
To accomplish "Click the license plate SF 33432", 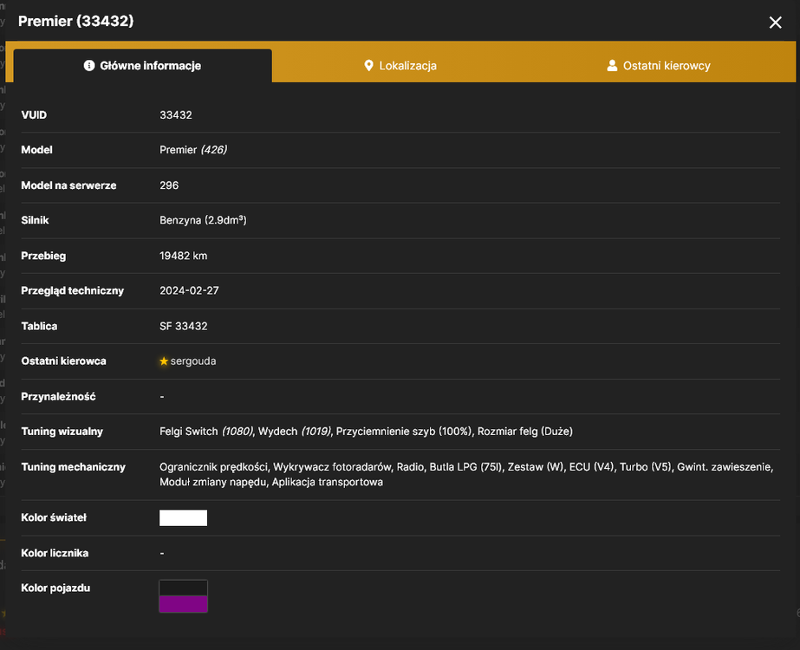I will tap(184, 326).
